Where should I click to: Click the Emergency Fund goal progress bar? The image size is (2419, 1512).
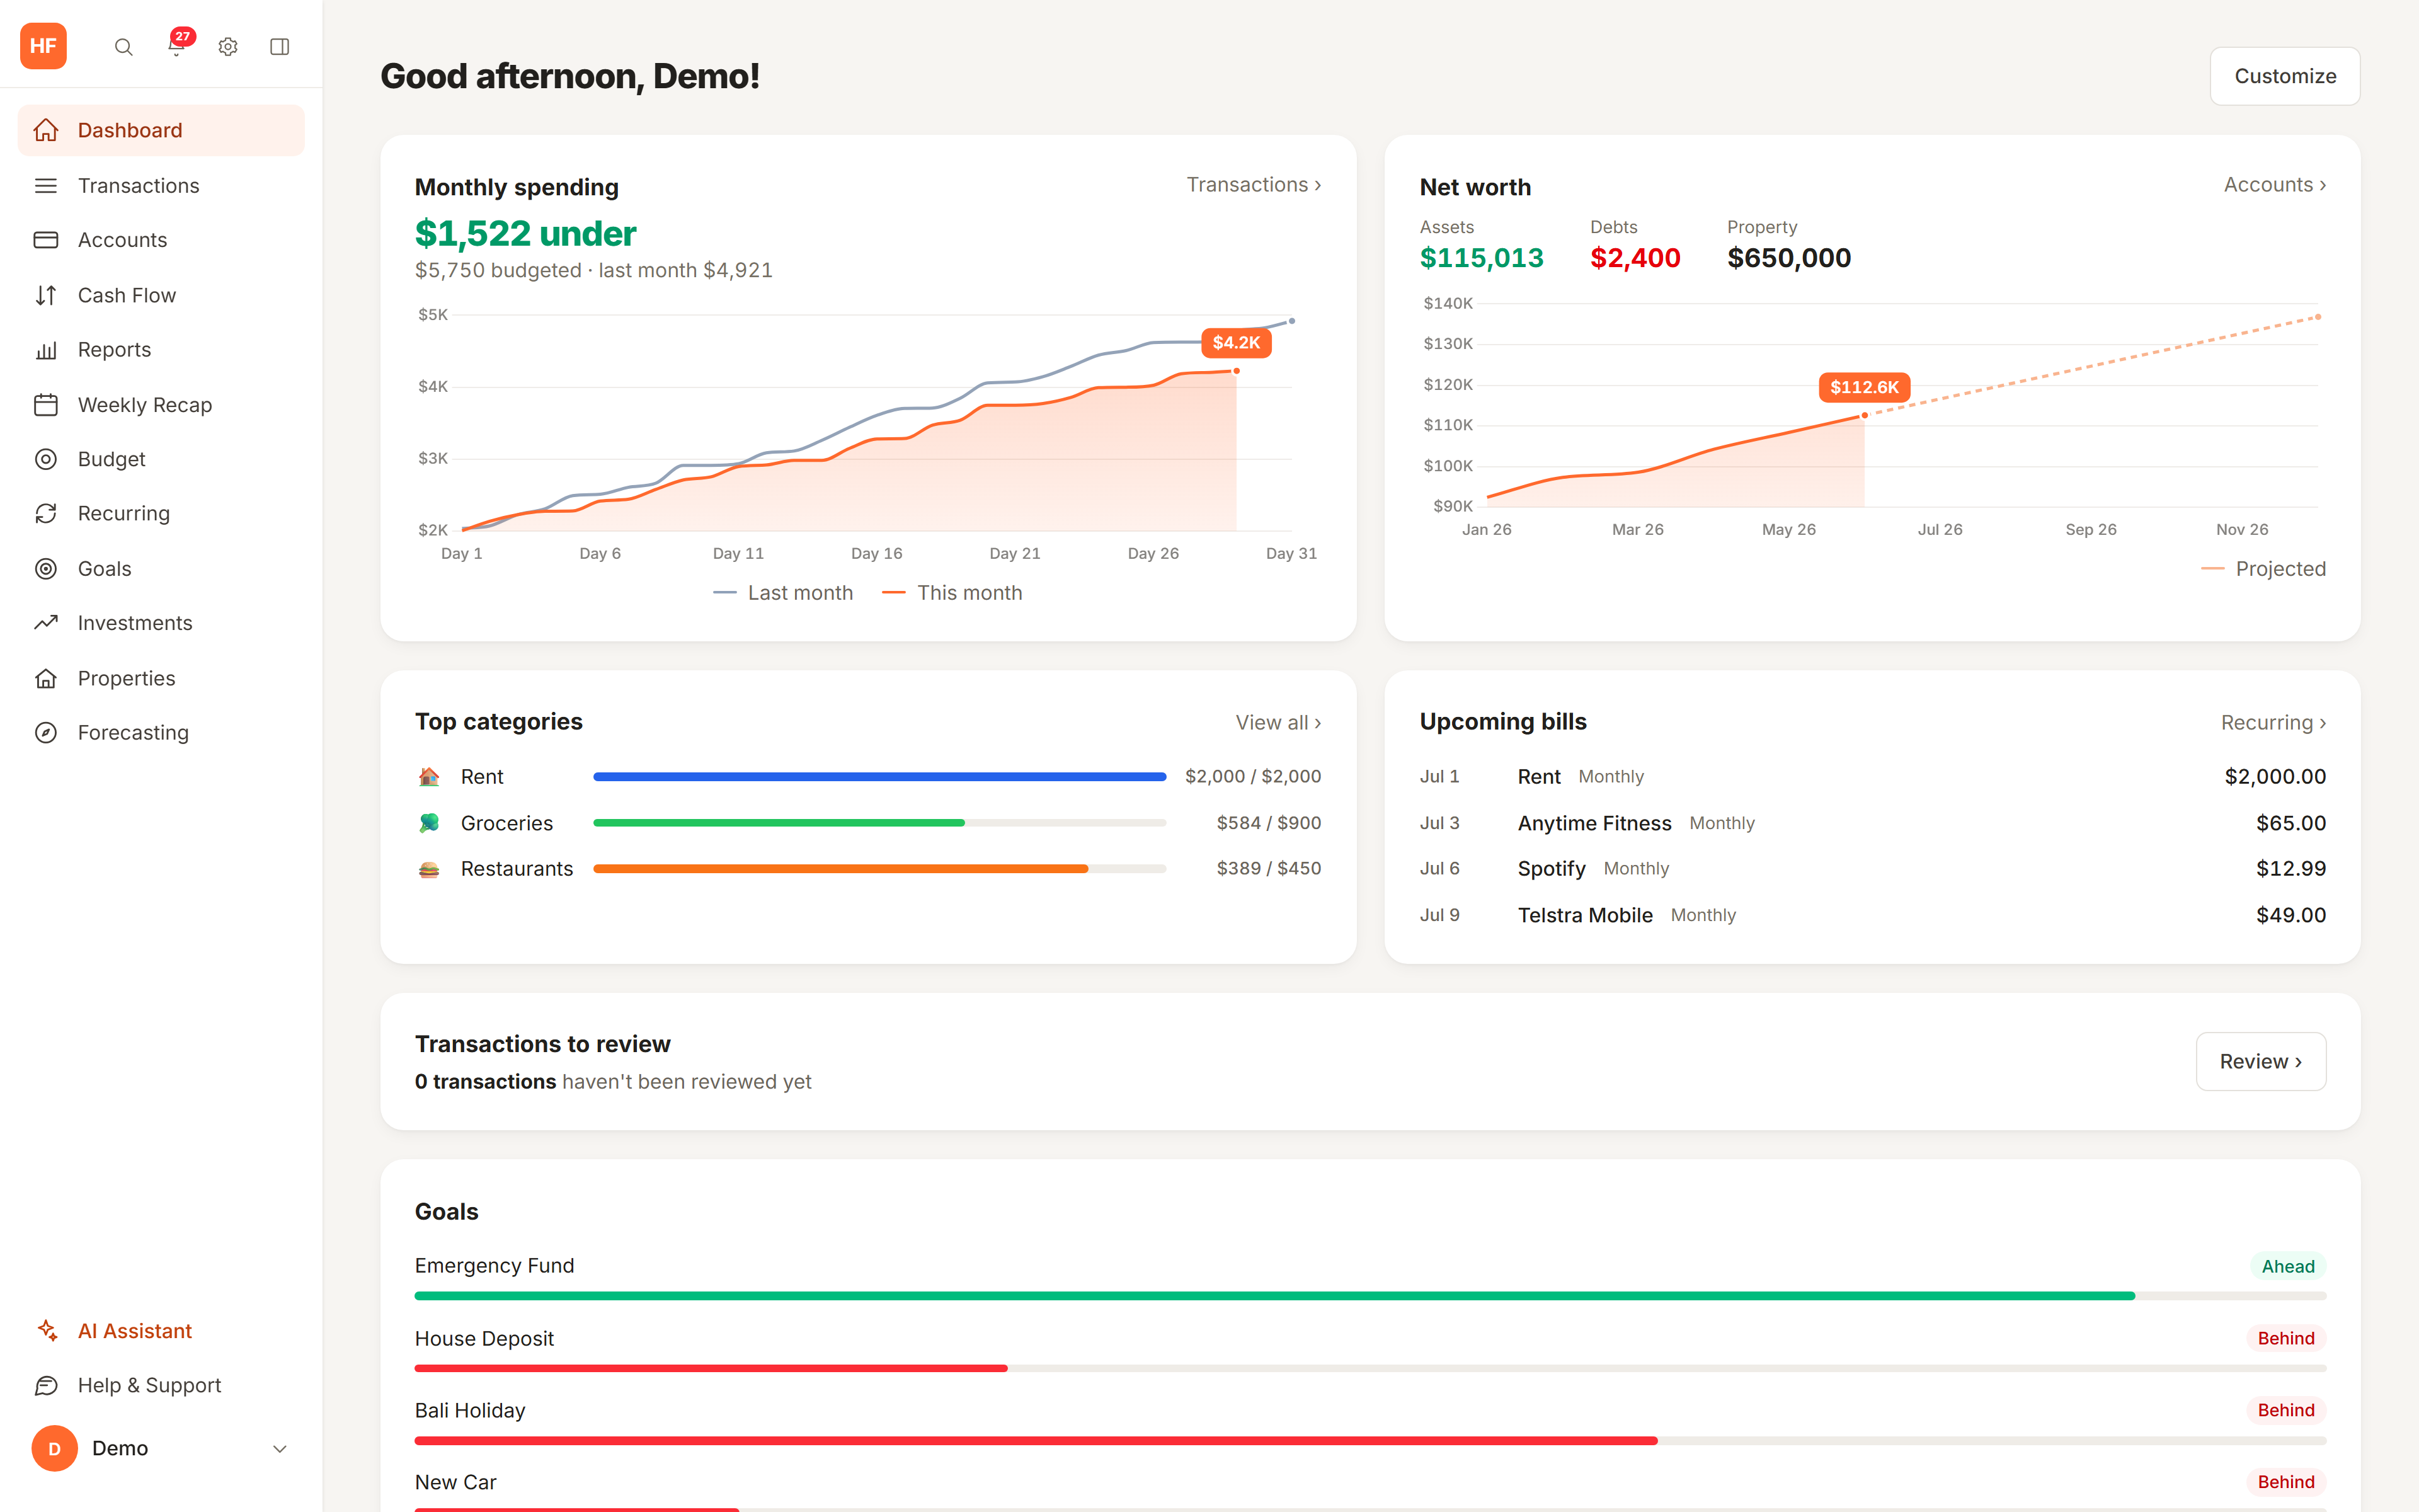tap(1370, 1296)
